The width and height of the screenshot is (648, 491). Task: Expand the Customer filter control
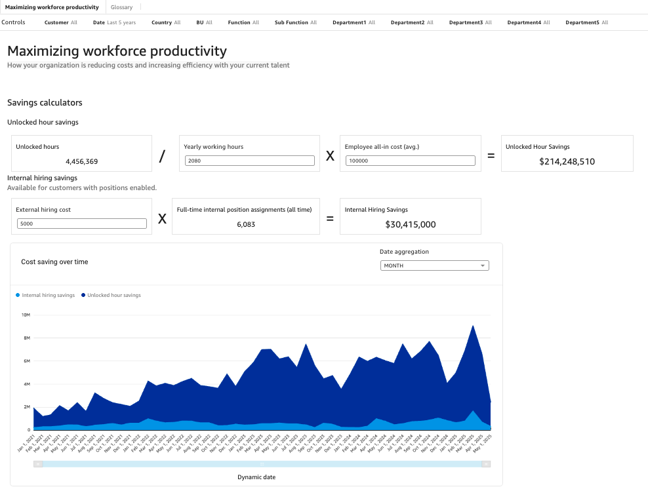60,22
